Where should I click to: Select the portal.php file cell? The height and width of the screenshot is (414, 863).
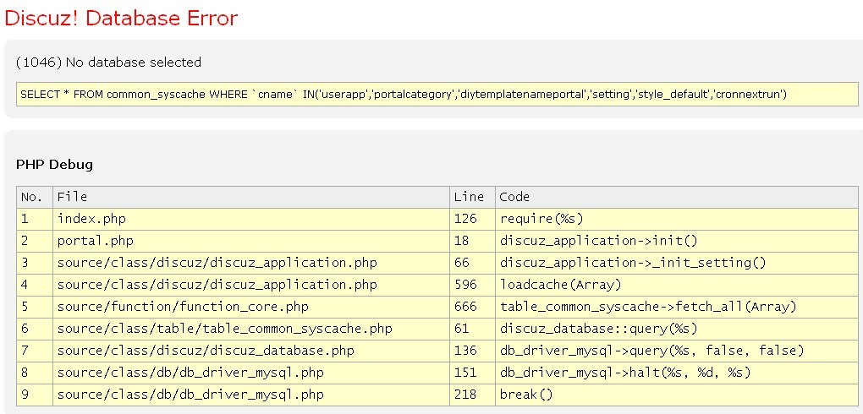coord(251,241)
